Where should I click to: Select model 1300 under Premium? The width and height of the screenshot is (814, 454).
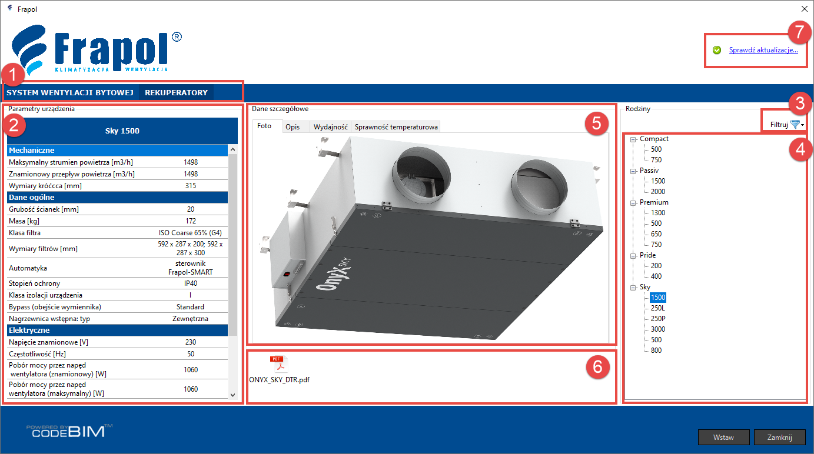(x=658, y=213)
